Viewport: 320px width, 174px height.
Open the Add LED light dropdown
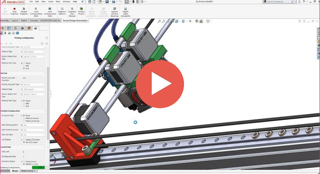(34, 134)
